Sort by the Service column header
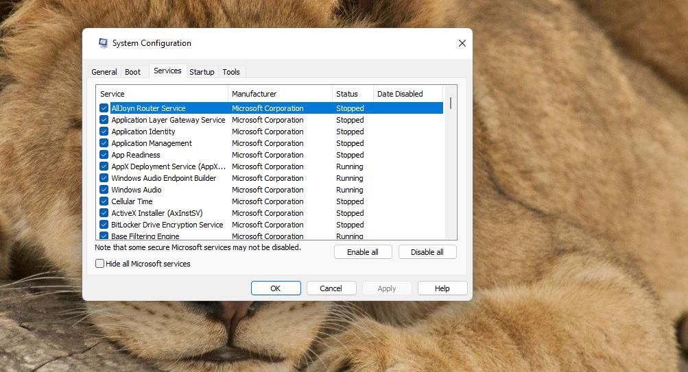 (162, 94)
